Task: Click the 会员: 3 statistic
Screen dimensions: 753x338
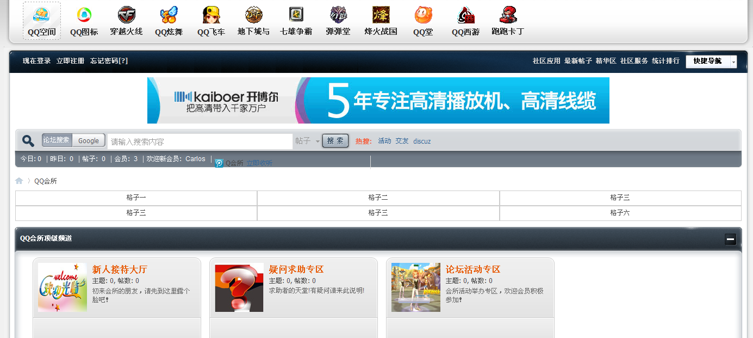Action: pyautogui.click(x=126, y=159)
